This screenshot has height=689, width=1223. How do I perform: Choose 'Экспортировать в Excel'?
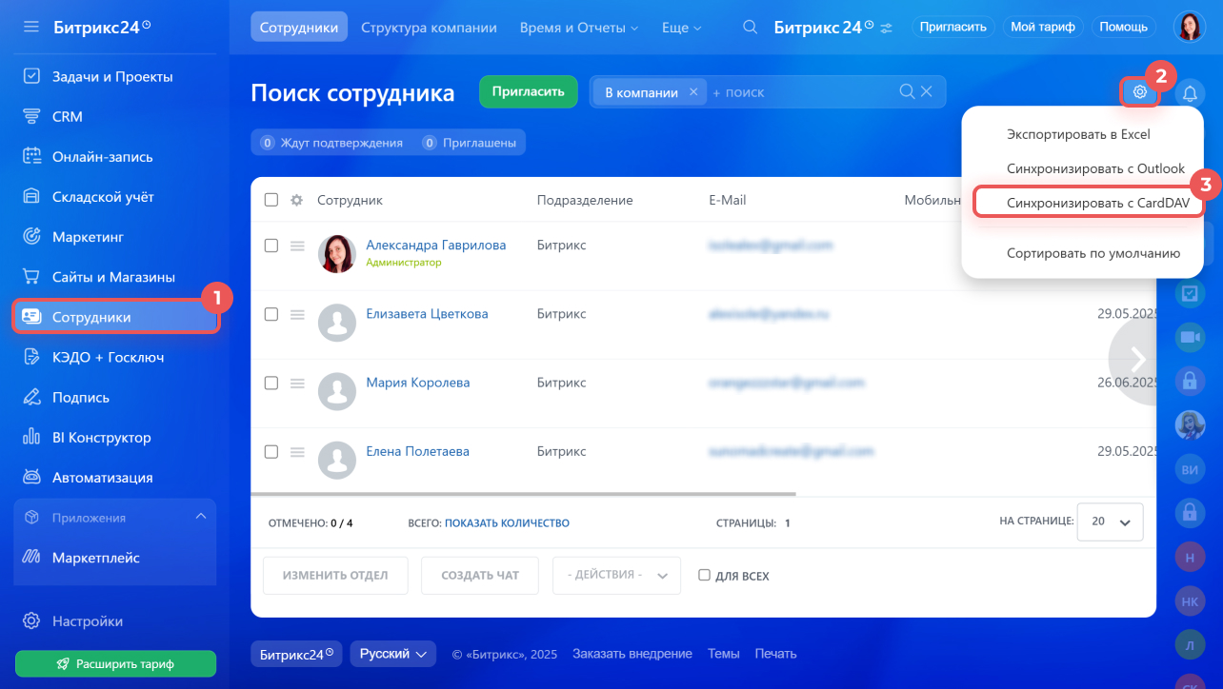click(x=1078, y=134)
